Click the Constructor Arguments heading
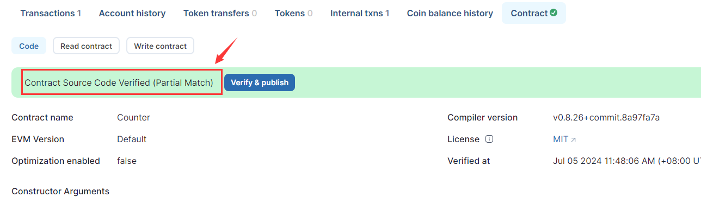 (x=60, y=191)
